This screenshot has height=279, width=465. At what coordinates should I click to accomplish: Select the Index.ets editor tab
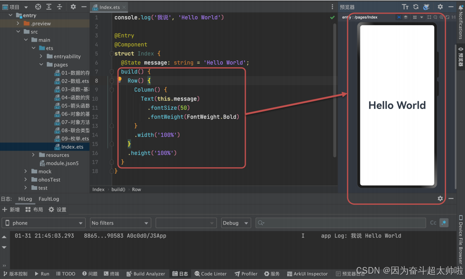point(109,7)
